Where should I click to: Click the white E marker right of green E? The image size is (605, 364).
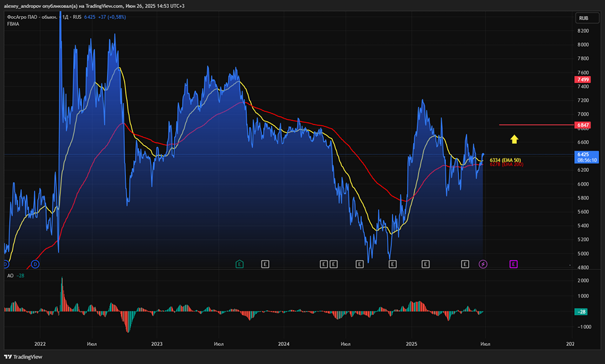coord(264,264)
